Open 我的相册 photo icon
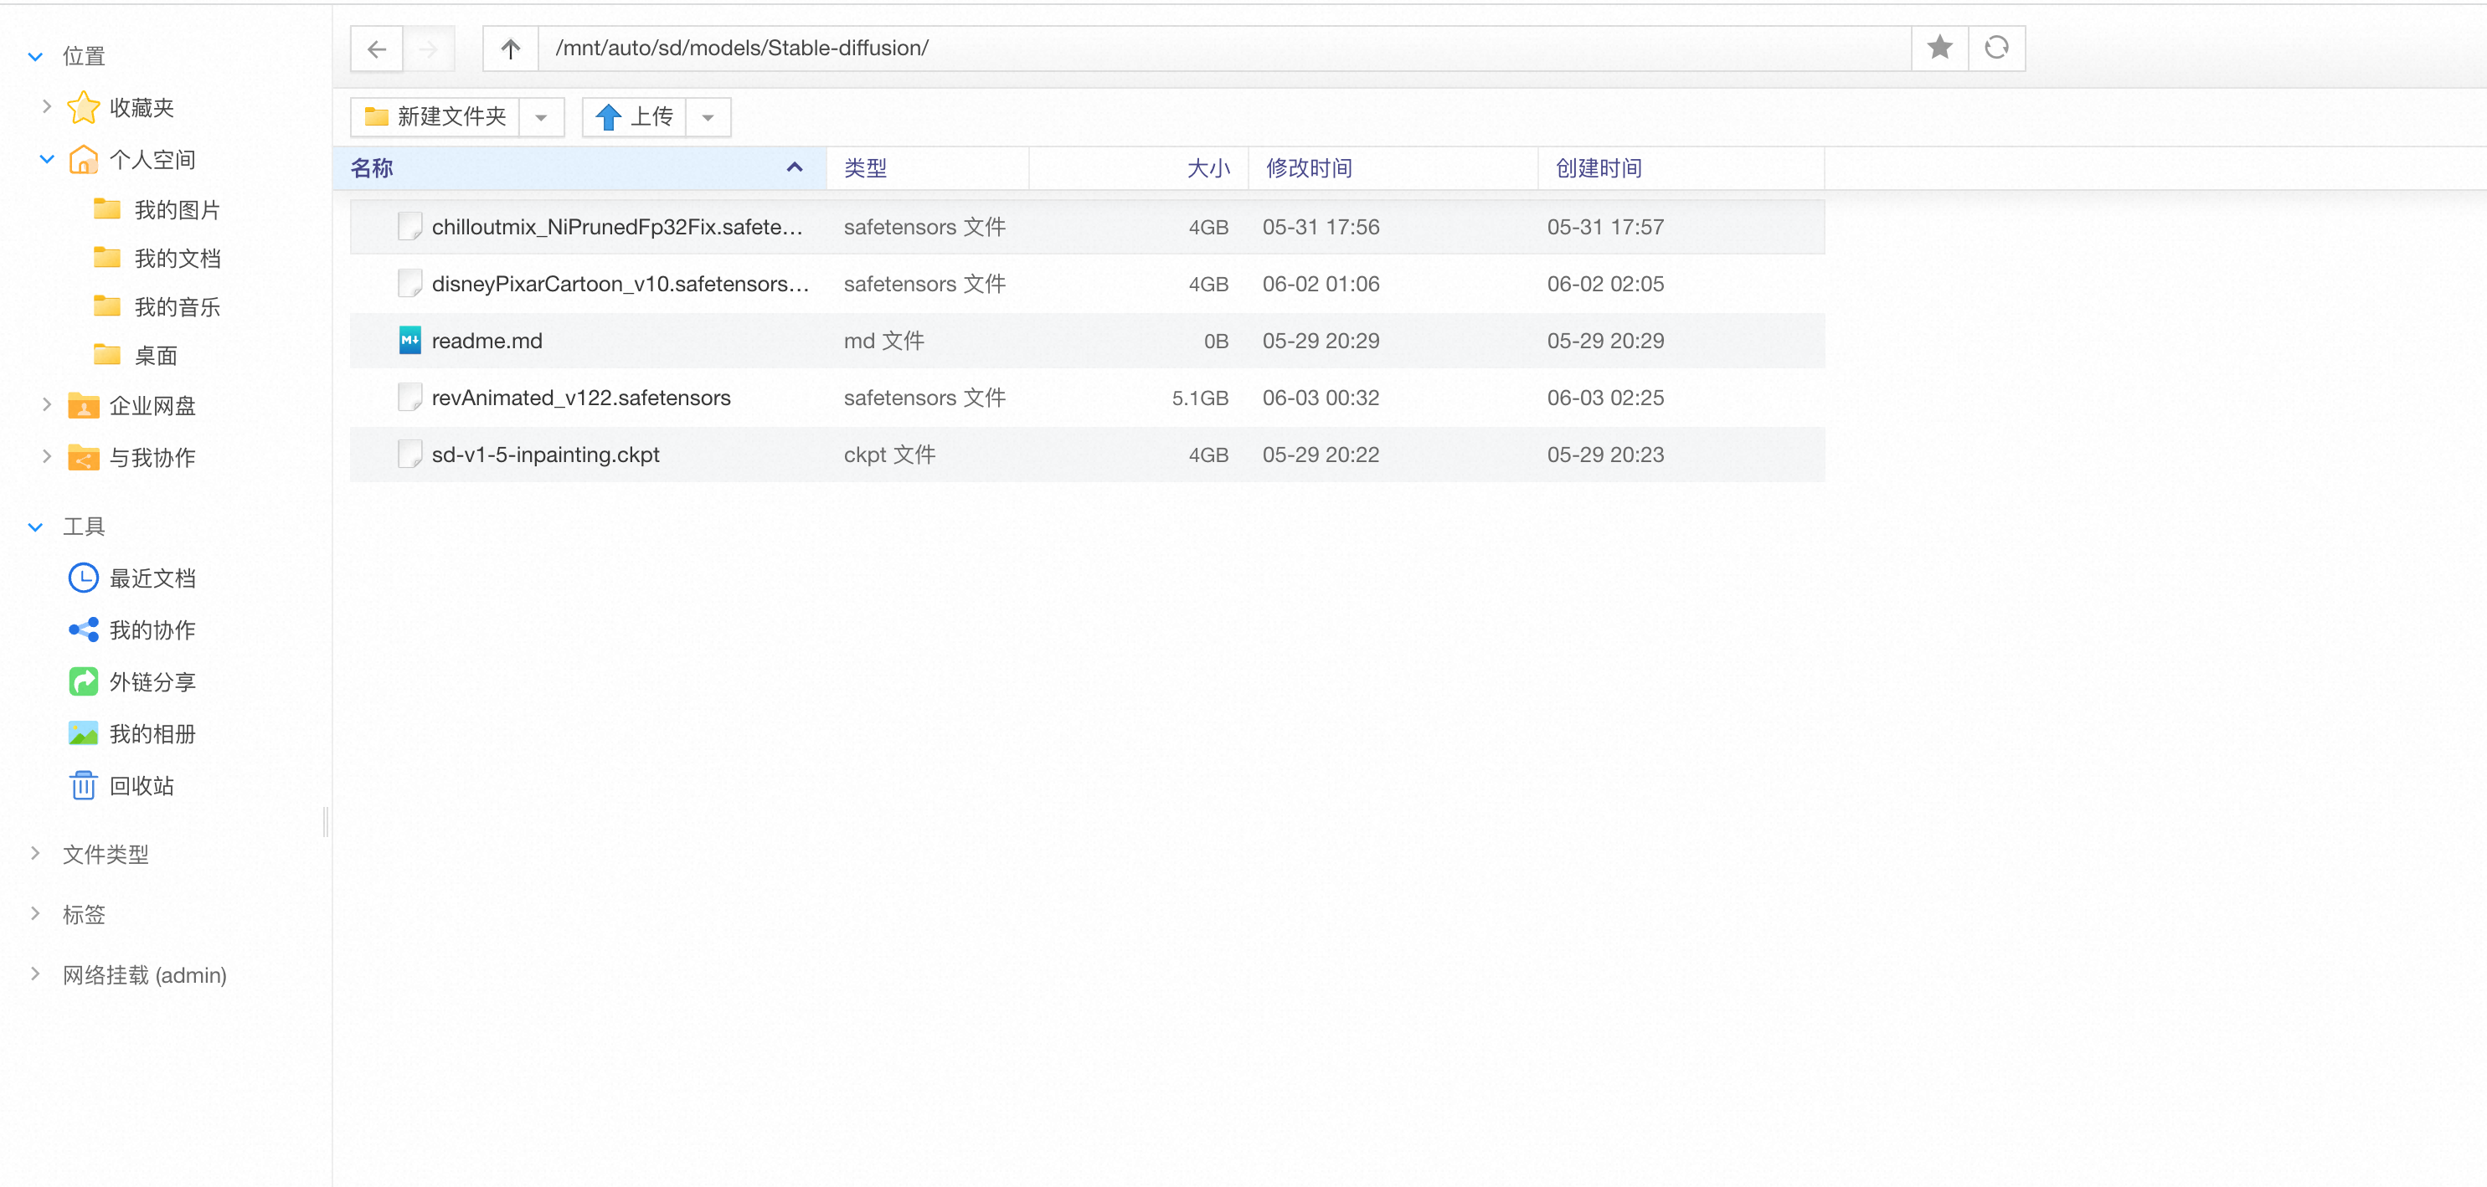Viewport: 2487px width, 1187px height. coord(83,733)
